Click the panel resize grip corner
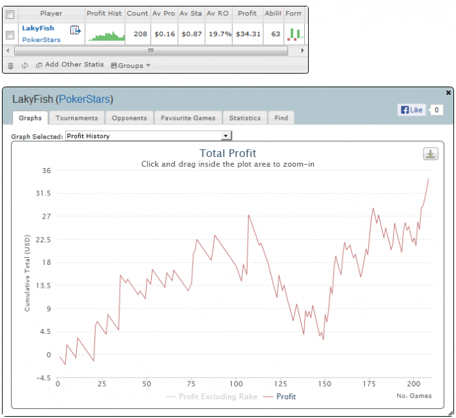This screenshot has width=456, height=418. [450, 413]
